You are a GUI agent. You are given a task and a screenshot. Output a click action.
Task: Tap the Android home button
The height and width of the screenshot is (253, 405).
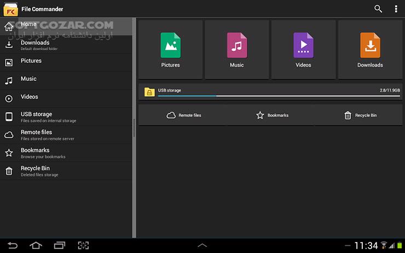click(x=36, y=245)
